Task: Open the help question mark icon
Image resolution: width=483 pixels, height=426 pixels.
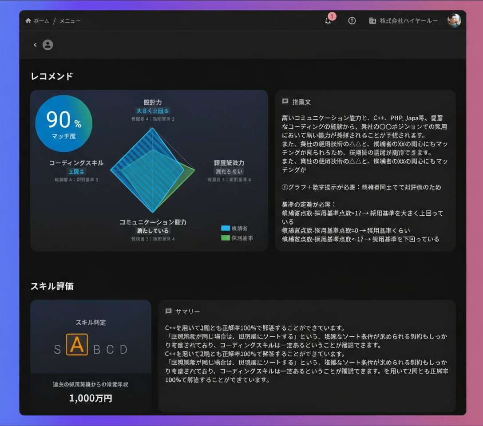Action: coord(352,21)
